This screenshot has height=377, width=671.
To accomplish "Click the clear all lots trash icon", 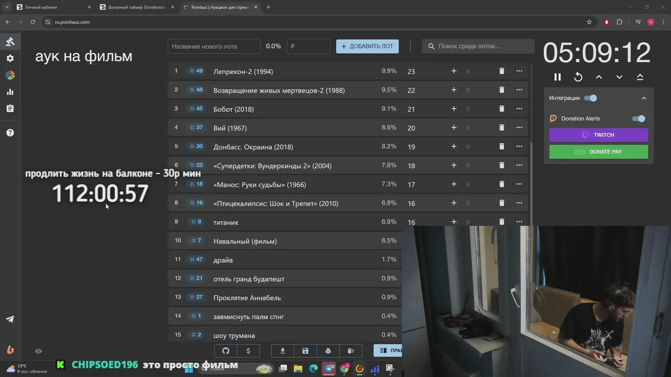I will click(x=351, y=351).
